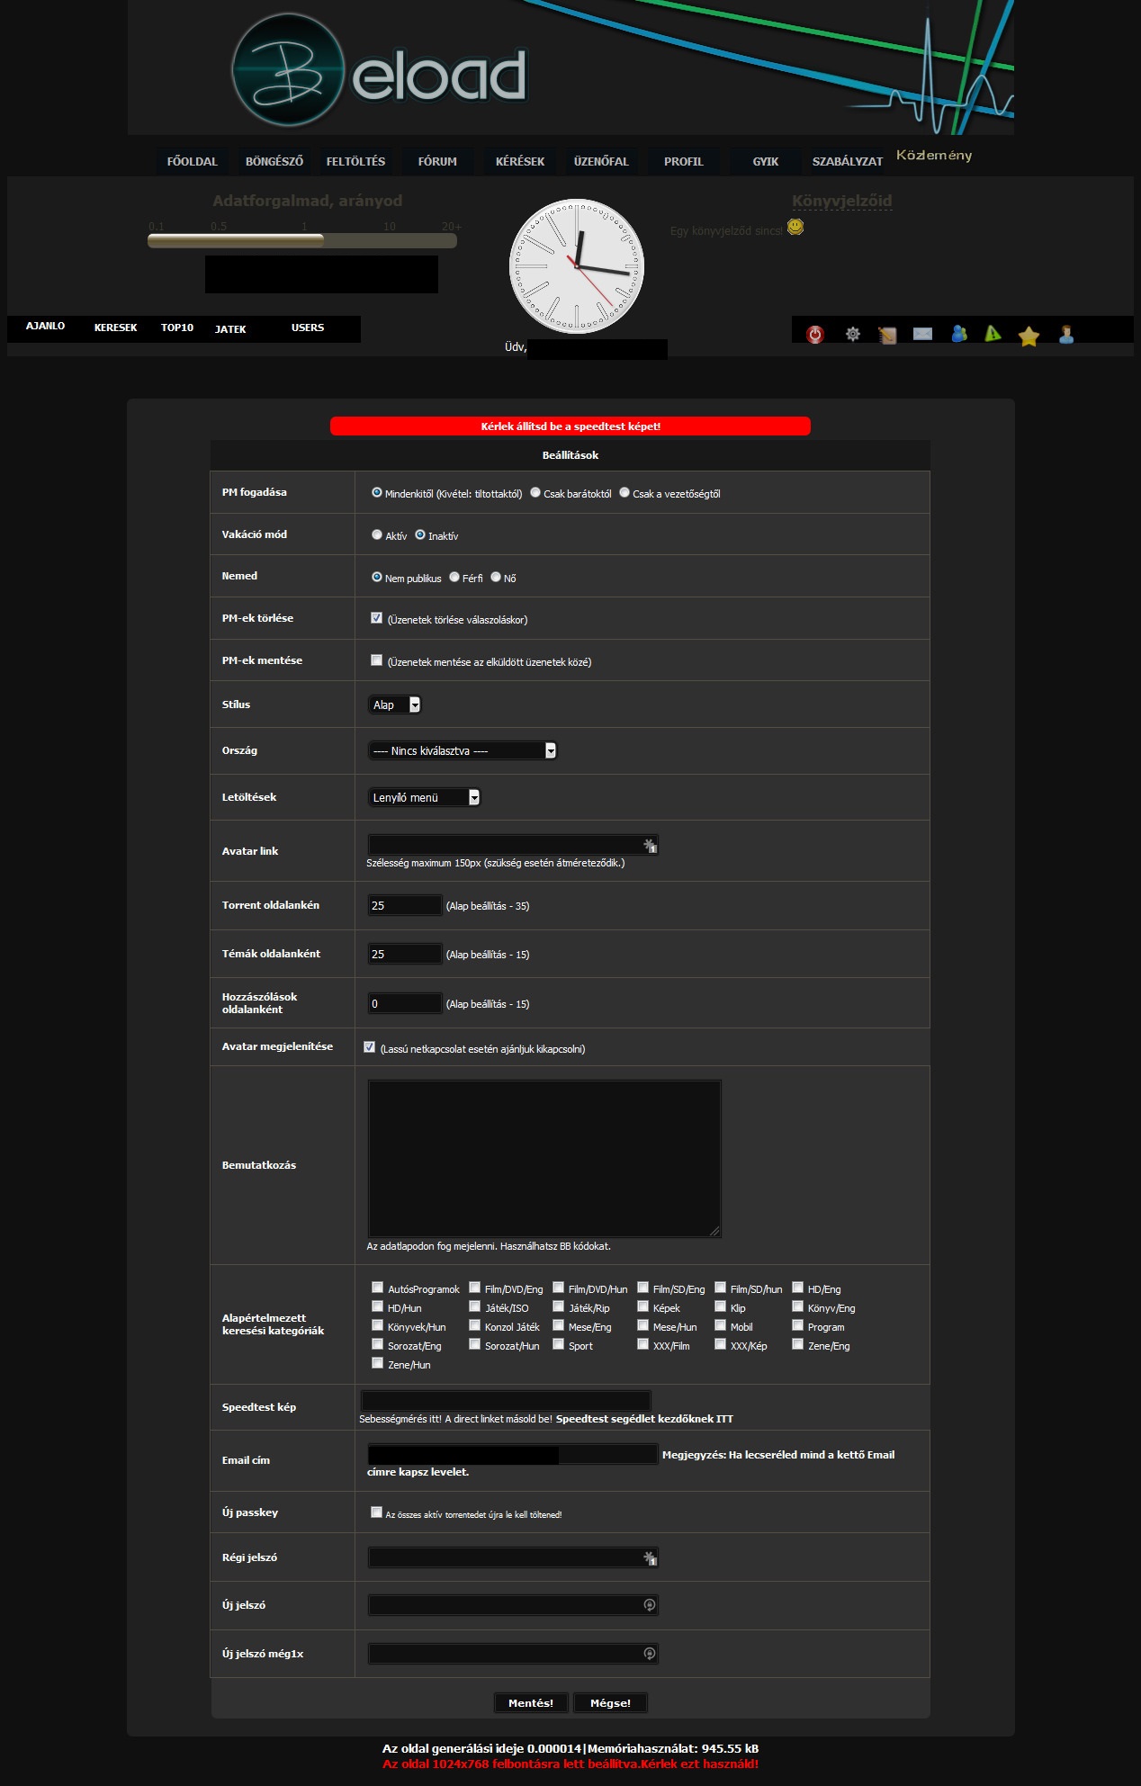Screen dimensions: 1141x1786
Task: Tick the AutósProgramok category checkbox
Action: (x=378, y=1288)
